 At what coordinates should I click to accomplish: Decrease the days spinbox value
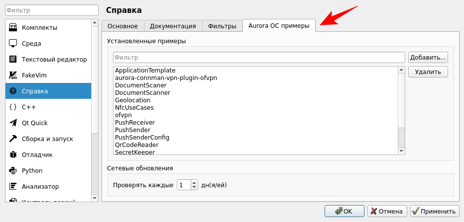click(194, 188)
